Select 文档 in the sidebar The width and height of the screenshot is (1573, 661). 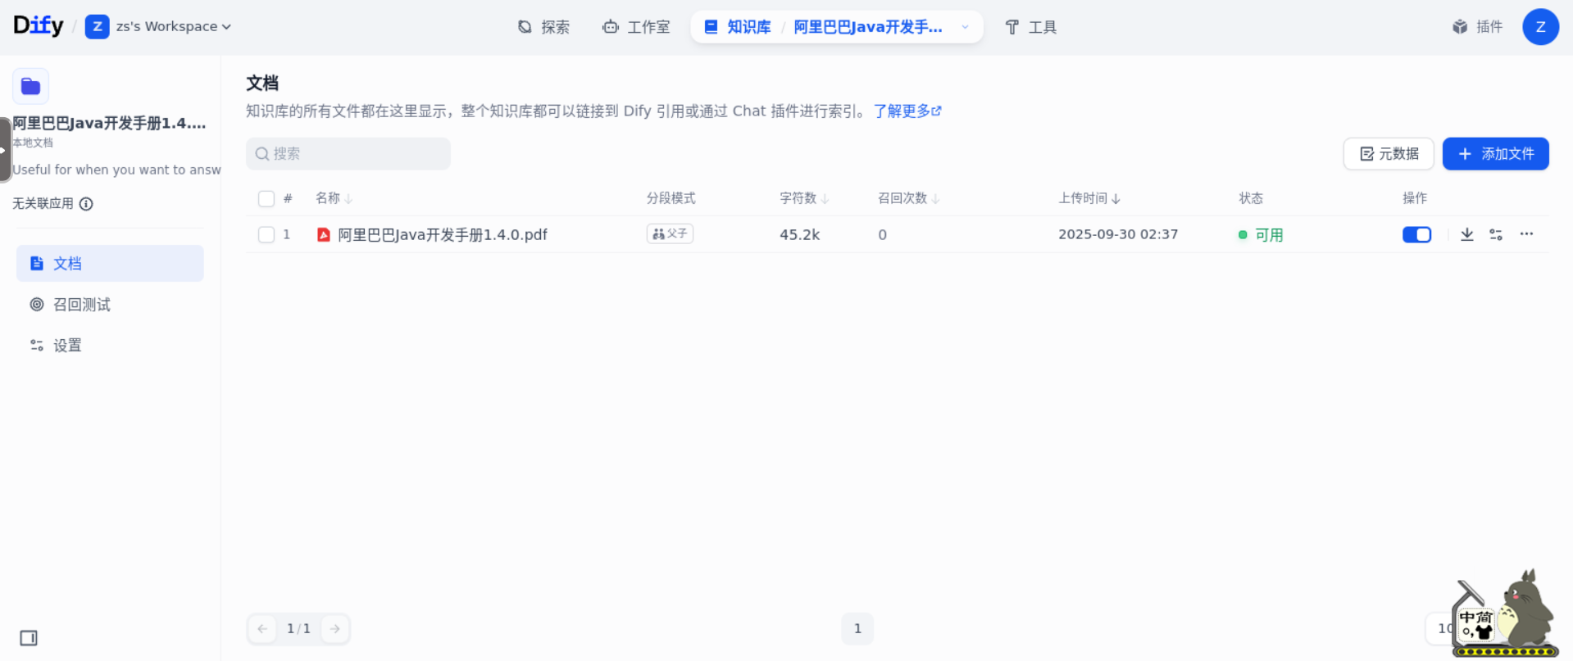110,264
